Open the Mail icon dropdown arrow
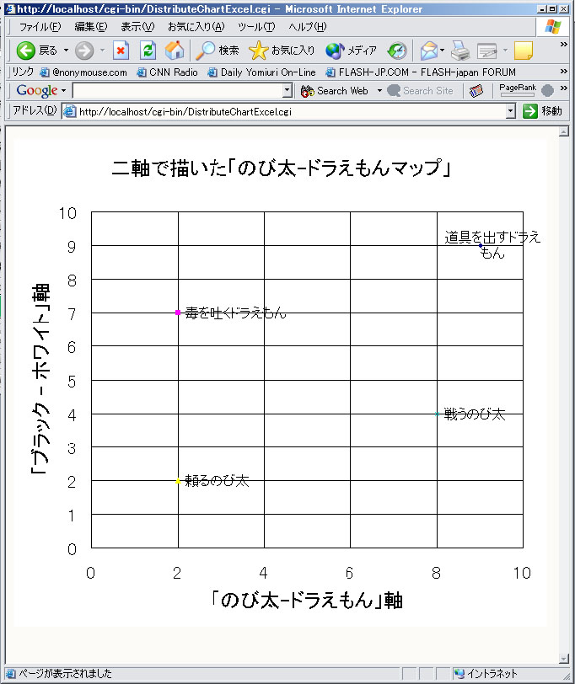 [443, 51]
